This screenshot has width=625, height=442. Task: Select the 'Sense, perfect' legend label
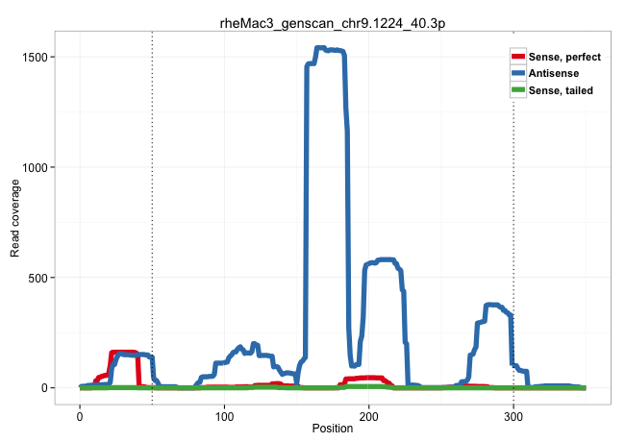coord(564,57)
